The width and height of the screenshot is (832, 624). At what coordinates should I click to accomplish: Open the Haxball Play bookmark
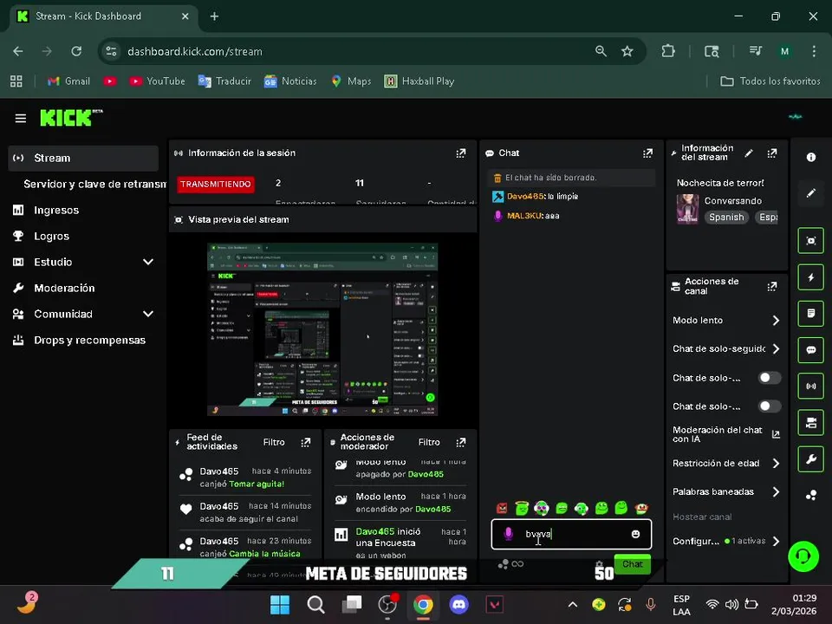(419, 81)
